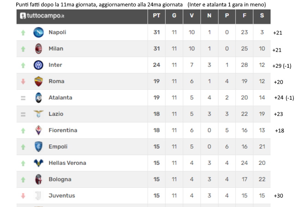This screenshot has width=295, height=207.
Task: Click the S goals-against column header
Action: coord(262,16)
